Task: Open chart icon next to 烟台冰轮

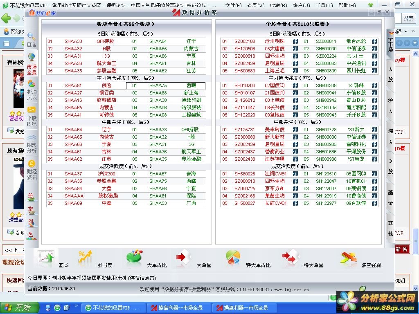Action: click(x=374, y=41)
